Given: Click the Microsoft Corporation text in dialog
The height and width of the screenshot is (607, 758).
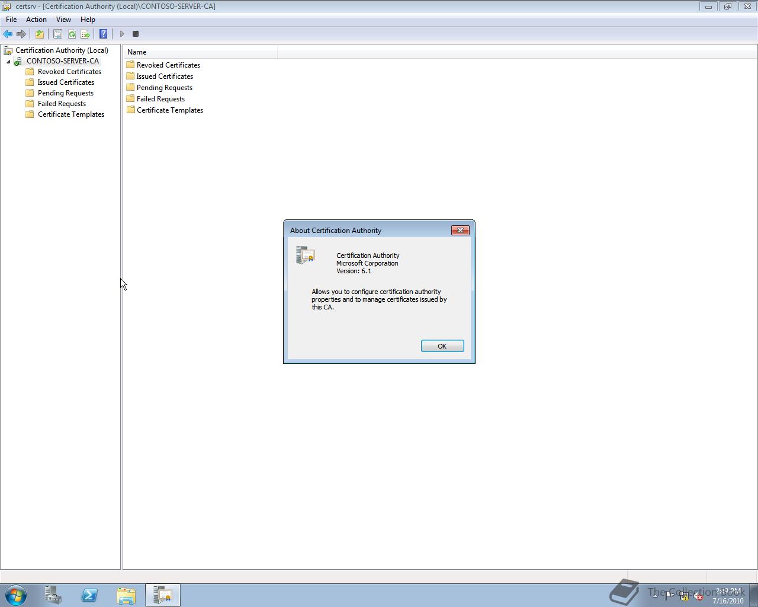Looking at the screenshot, I should 367,263.
